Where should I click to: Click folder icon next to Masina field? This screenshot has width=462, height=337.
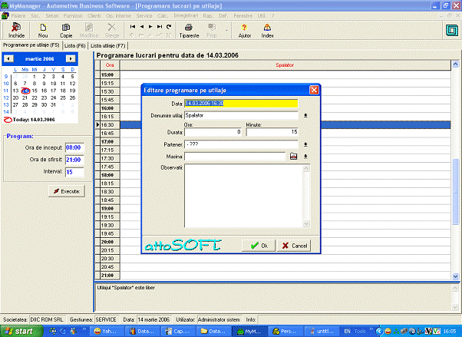[x=292, y=157]
